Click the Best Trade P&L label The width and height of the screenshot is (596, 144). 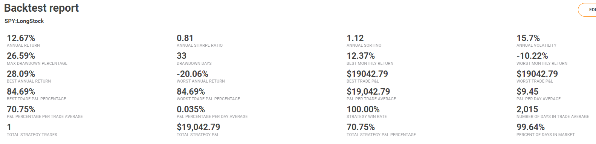(x=363, y=81)
